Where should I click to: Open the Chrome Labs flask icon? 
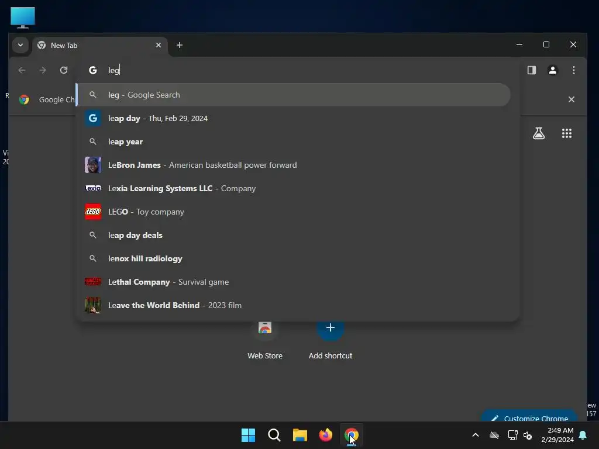coord(539,133)
